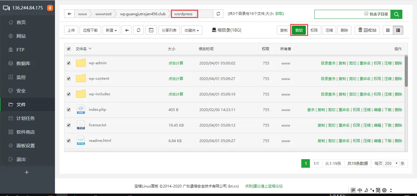The image size is (417, 196).
Task: Click the index.php file icon
Action: (x=81, y=110)
